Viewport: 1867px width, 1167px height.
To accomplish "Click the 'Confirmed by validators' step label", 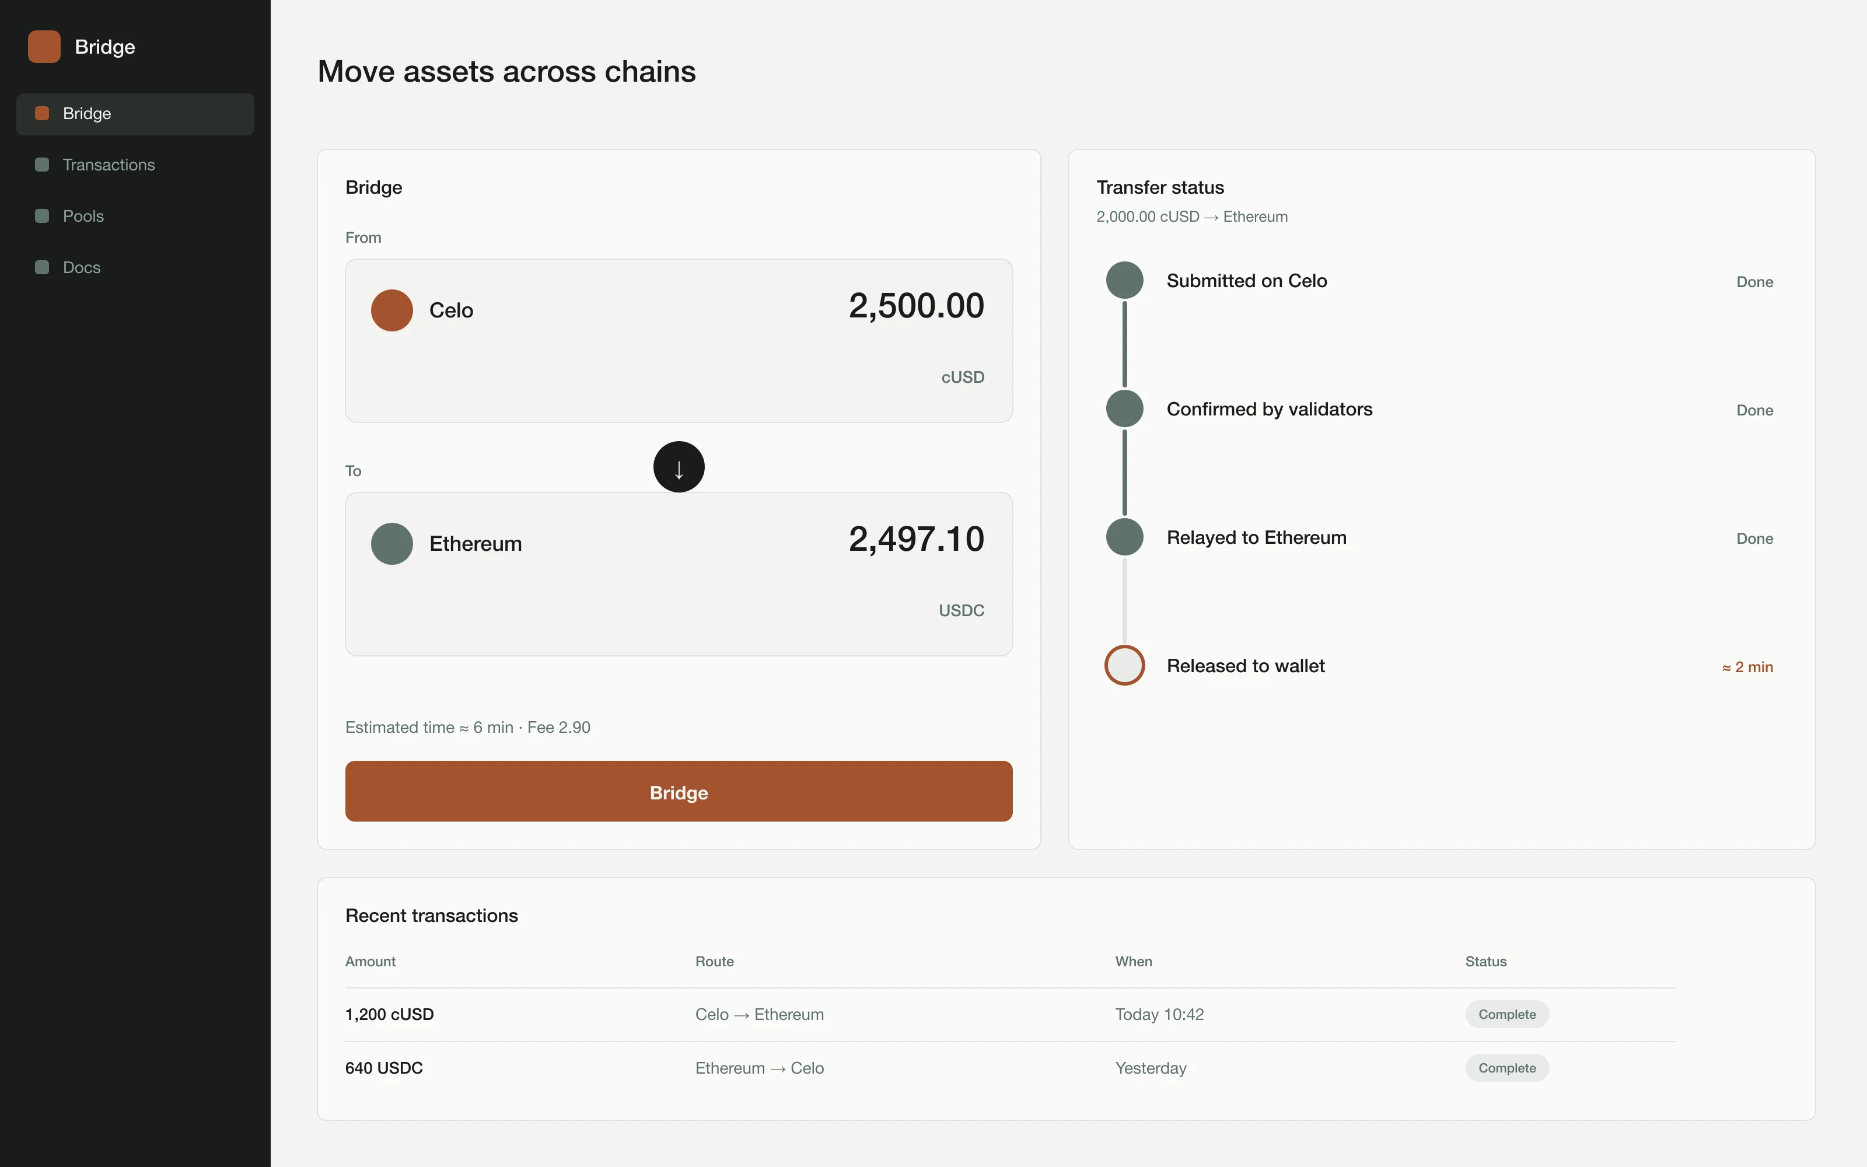I will coord(1270,409).
